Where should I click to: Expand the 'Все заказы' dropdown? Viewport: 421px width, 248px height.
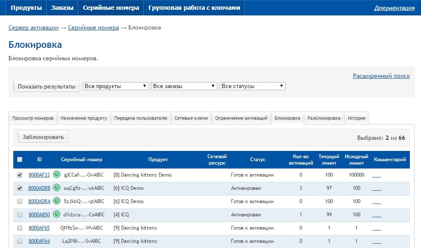click(x=184, y=86)
